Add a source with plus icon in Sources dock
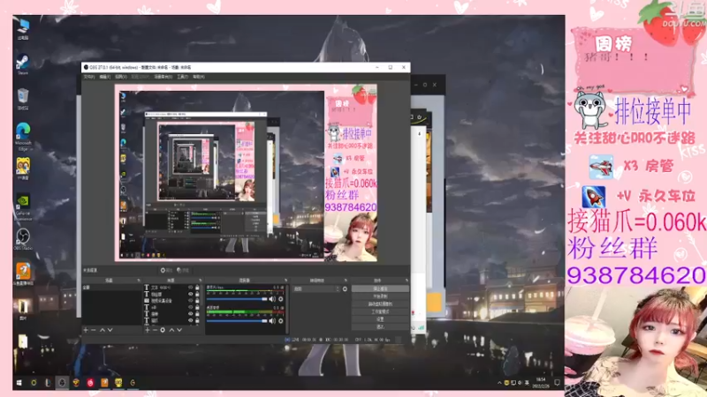 point(147,330)
